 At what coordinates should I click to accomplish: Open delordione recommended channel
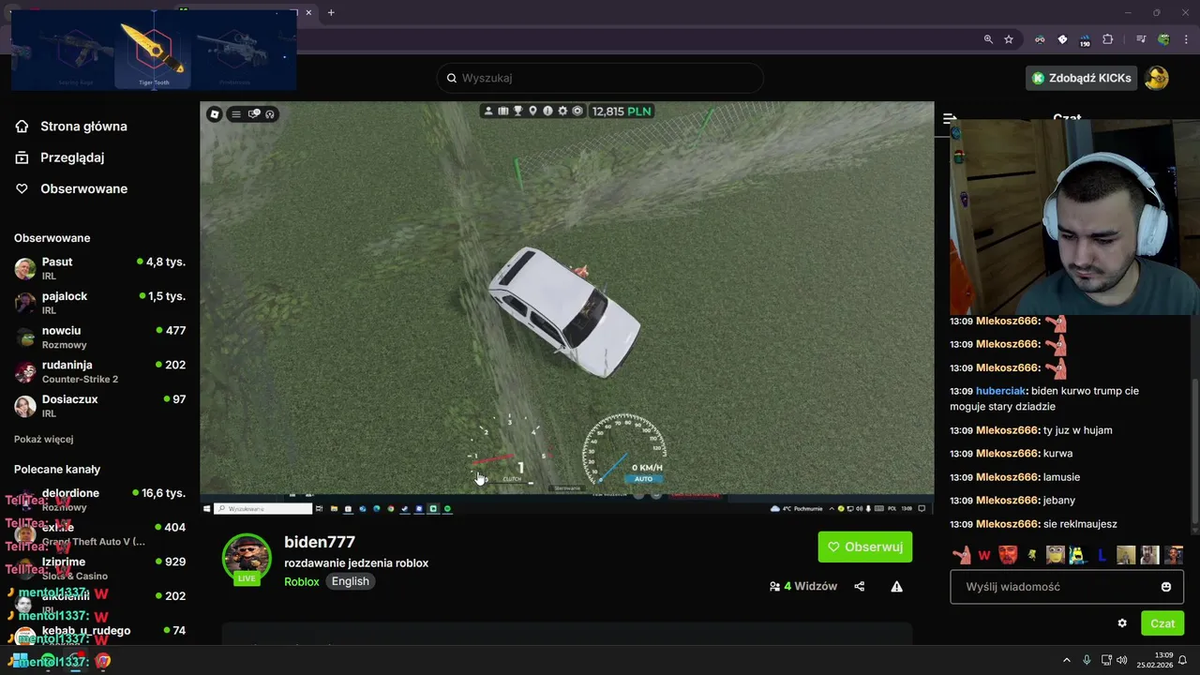[99, 500]
